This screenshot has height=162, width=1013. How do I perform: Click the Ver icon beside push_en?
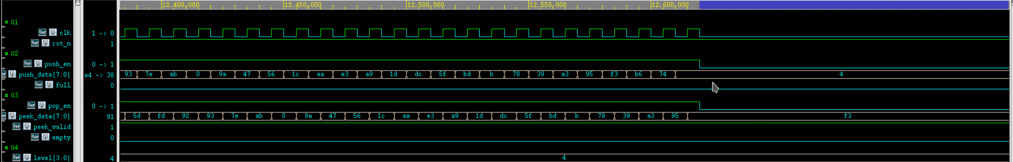click(x=27, y=64)
